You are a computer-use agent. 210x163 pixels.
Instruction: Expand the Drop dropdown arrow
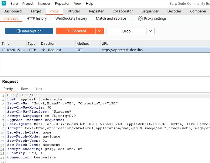pyautogui.click(x=151, y=31)
